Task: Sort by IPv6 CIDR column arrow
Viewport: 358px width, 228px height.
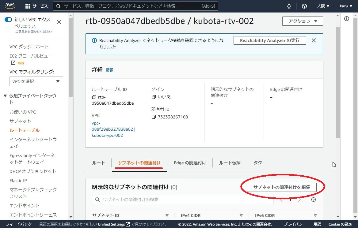Action: click(315, 215)
